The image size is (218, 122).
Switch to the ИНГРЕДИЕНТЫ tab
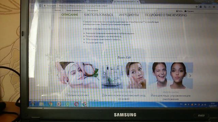[129, 15]
